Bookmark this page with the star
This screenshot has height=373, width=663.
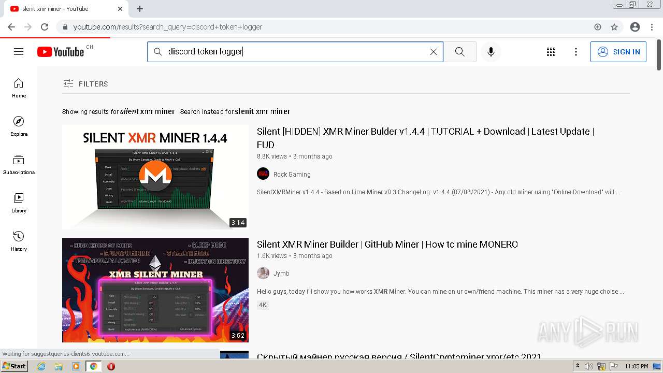614,27
